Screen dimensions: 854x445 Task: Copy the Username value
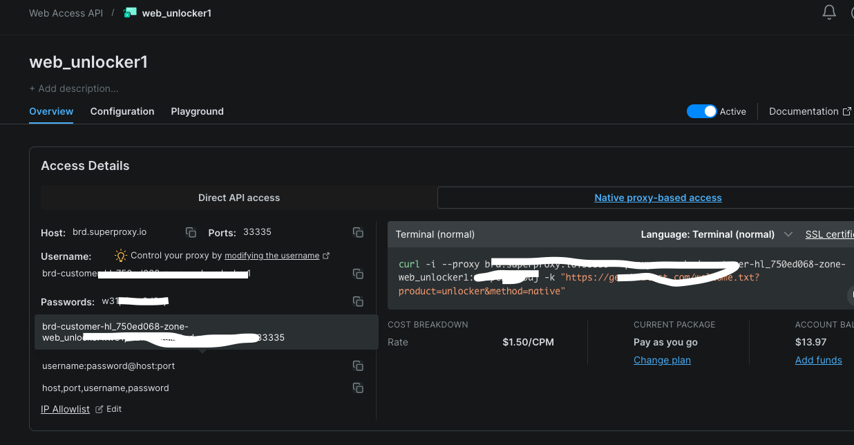[358, 274]
